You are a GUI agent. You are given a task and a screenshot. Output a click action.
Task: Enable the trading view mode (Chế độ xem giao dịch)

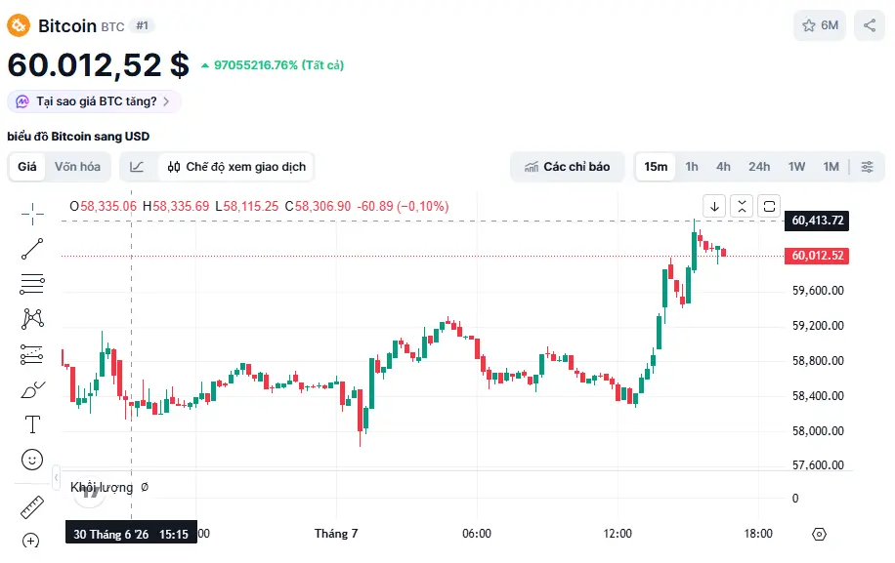[x=236, y=167]
